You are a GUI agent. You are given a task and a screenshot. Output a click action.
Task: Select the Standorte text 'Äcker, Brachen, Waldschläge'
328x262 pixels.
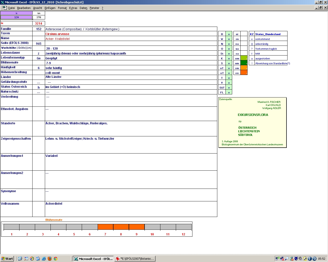(131, 128)
